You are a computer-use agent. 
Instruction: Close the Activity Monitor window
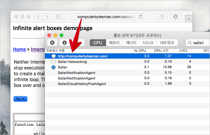point(49,35)
